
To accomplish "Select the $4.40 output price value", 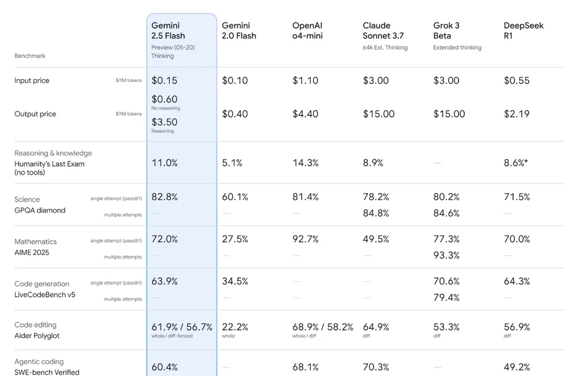I will click(x=305, y=114).
